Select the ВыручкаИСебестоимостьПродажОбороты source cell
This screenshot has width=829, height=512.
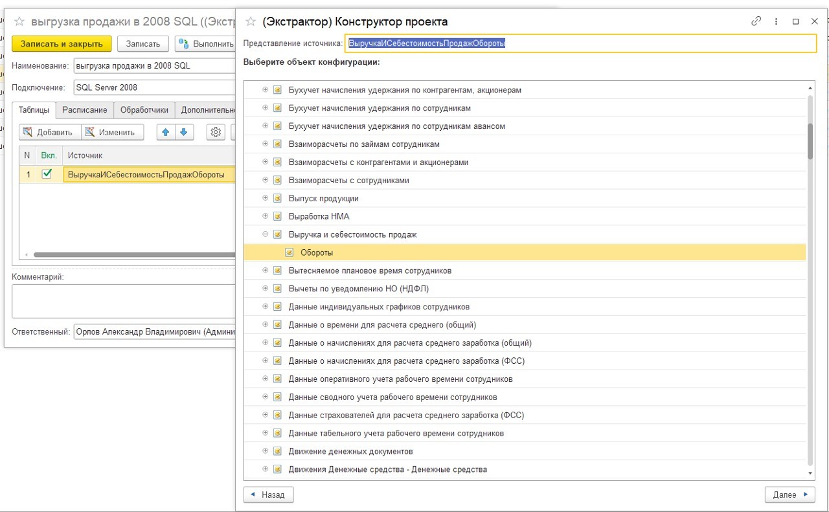pos(149,174)
